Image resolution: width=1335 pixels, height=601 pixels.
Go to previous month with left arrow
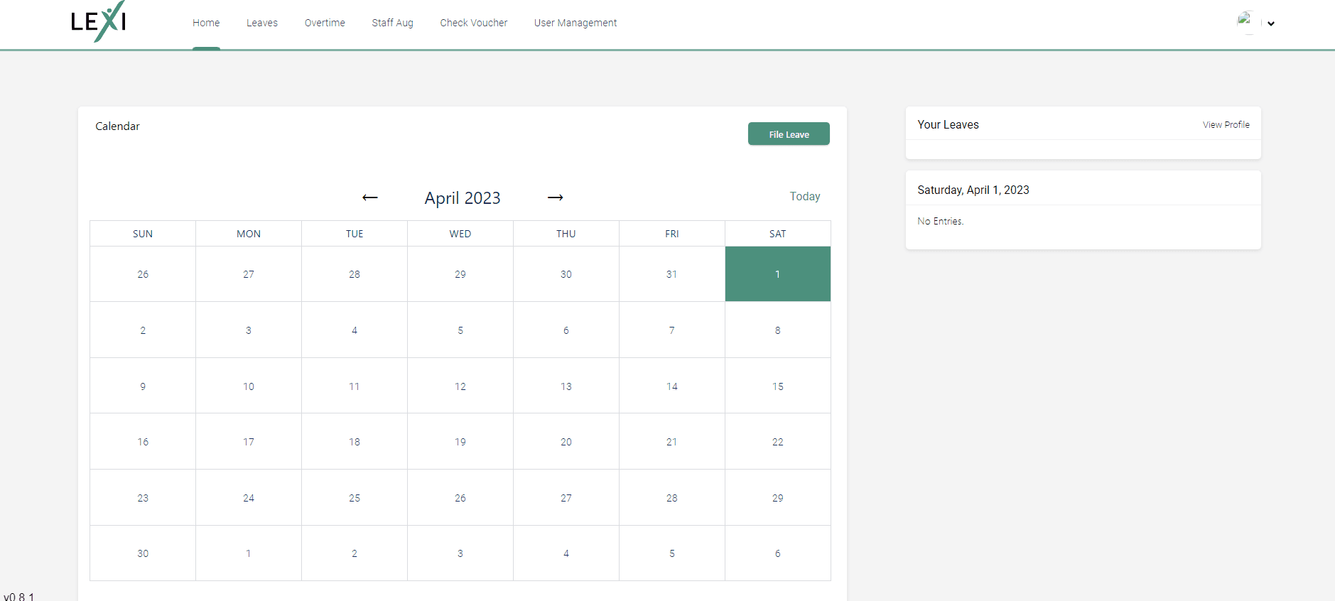(x=370, y=197)
